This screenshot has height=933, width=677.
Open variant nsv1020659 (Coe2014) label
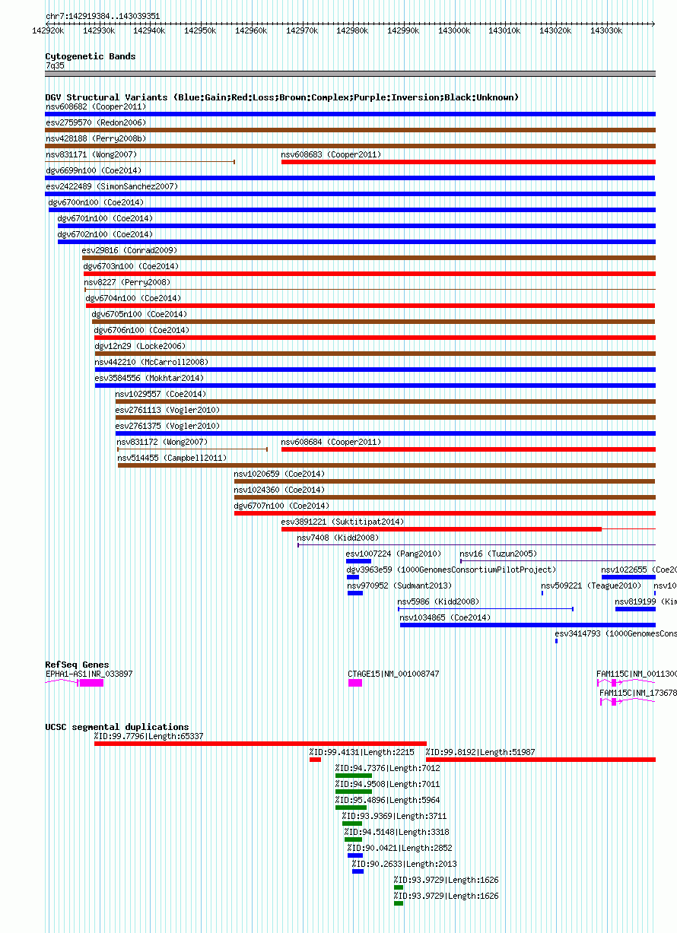[279, 474]
